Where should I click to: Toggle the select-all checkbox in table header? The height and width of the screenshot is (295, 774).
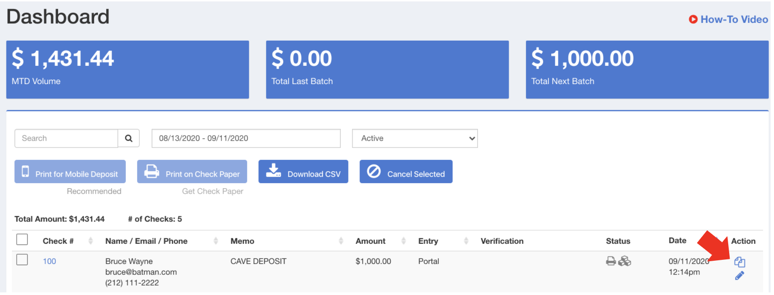pyautogui.click(x=22, y=240)
